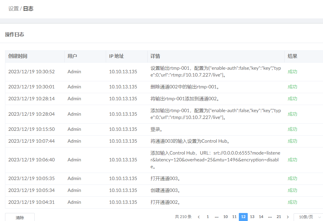323x221 pixels.
Task: Click the 结果 column header
Action: coord(292,56)
